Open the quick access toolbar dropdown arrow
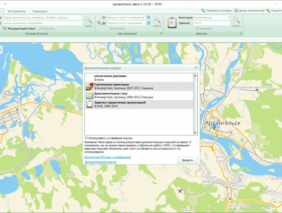The image size is (282, 213). pyautogui.click(x=5, y=4)
